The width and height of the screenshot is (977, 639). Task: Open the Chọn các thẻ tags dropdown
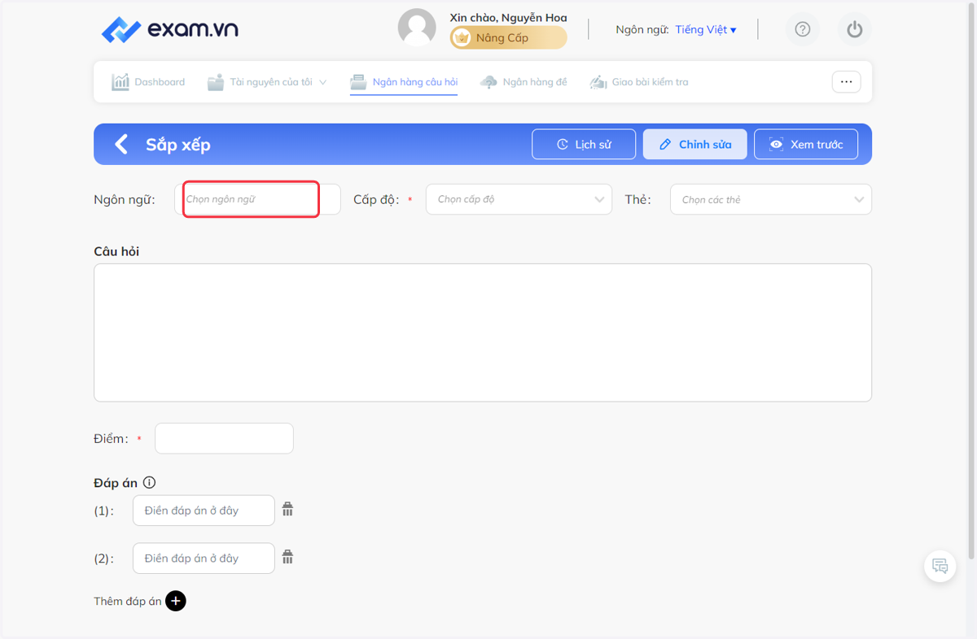tap(770, 199)
